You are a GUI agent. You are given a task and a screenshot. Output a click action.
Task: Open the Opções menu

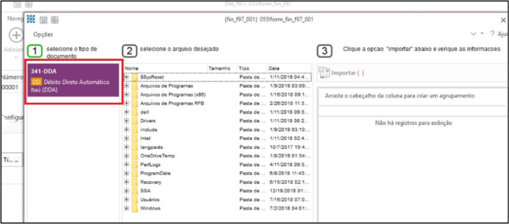[43, 34]
